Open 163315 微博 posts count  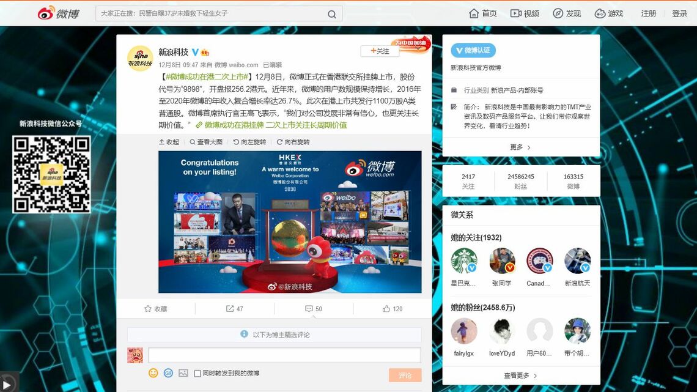click(573, 181)
